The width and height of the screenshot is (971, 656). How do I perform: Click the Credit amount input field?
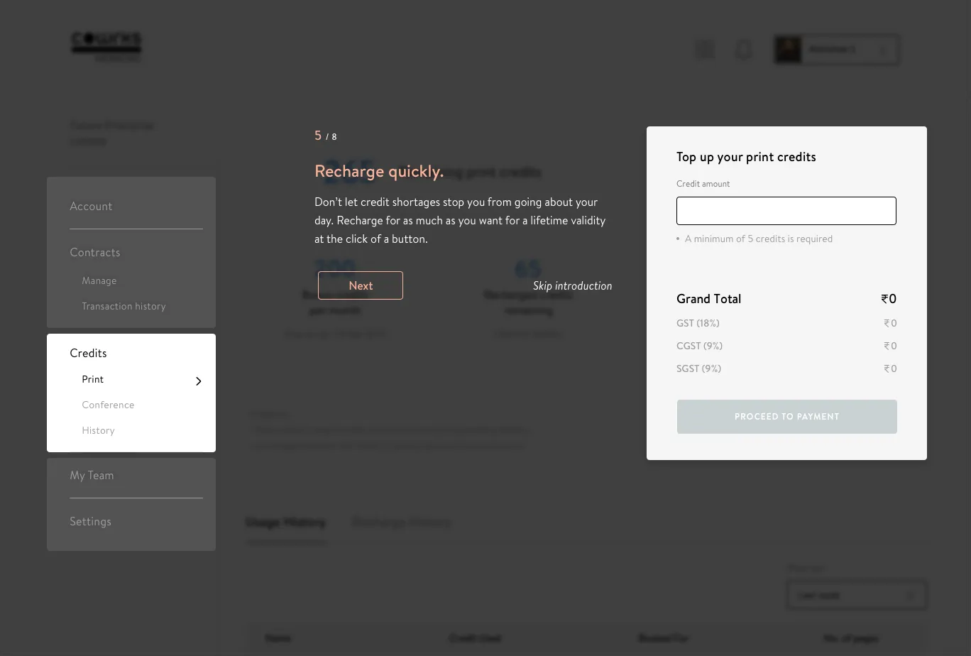pos(786,211)
